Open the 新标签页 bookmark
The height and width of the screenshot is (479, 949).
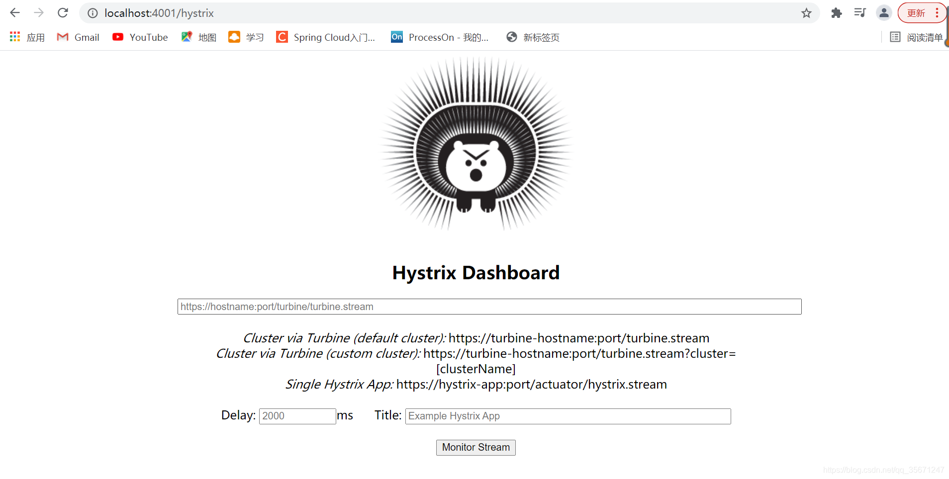click(x=533, y=37)
